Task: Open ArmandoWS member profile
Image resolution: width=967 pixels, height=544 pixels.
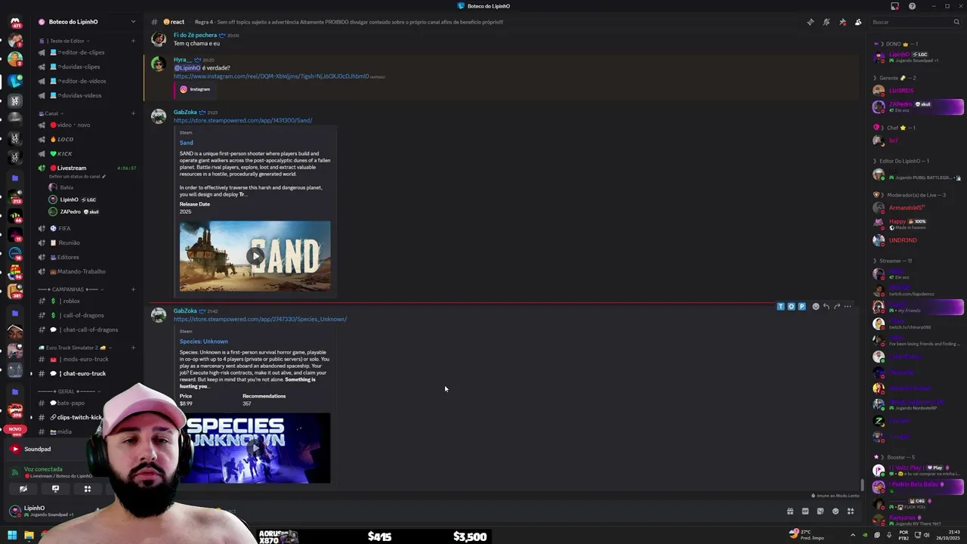Action: (x=906, y=208)
